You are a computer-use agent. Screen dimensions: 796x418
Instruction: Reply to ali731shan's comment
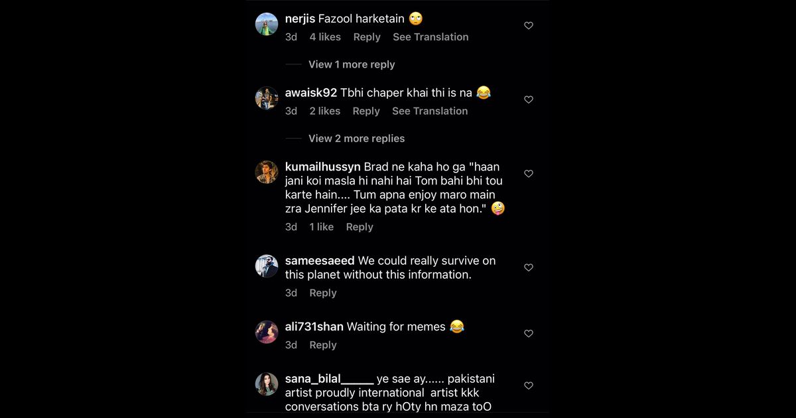[323, 345]
